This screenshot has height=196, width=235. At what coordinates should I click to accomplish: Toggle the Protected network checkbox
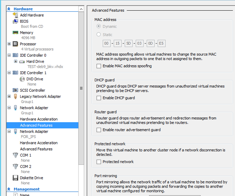coord(99,162)
